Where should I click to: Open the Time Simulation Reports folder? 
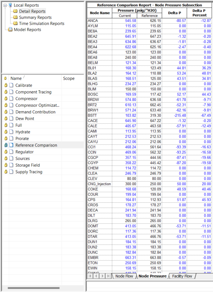coord(42,24)
